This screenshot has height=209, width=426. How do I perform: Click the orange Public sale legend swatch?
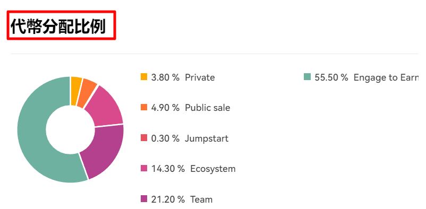(x=144, y=107)
